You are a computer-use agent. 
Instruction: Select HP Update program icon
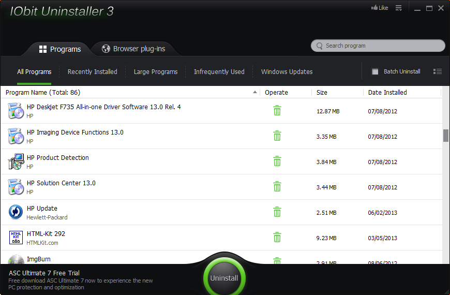(16, 212)
